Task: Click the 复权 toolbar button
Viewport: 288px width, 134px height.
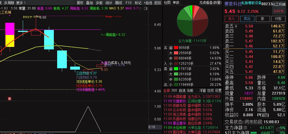Action: tap(80, 3)
